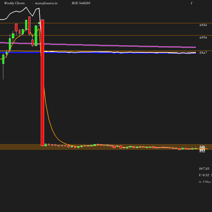Click the tall red crash candlestick
The image size is (212, 212).
(42, 83)
